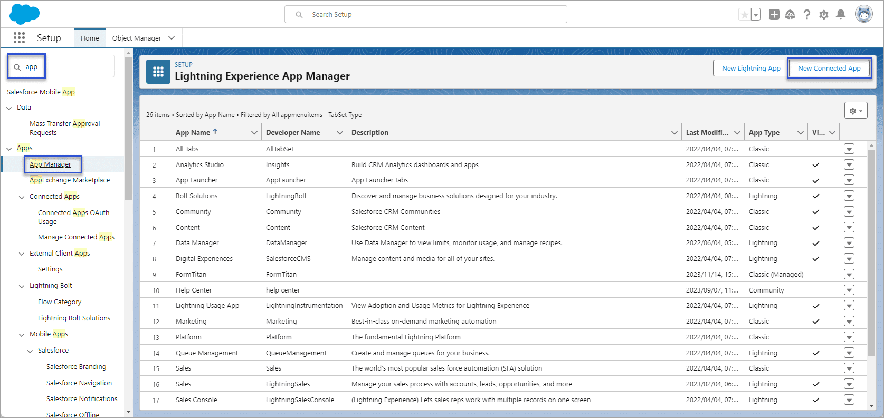Open App Name column options chevron
The width and height of the screenshot is (884, 418).
[254, 132]
